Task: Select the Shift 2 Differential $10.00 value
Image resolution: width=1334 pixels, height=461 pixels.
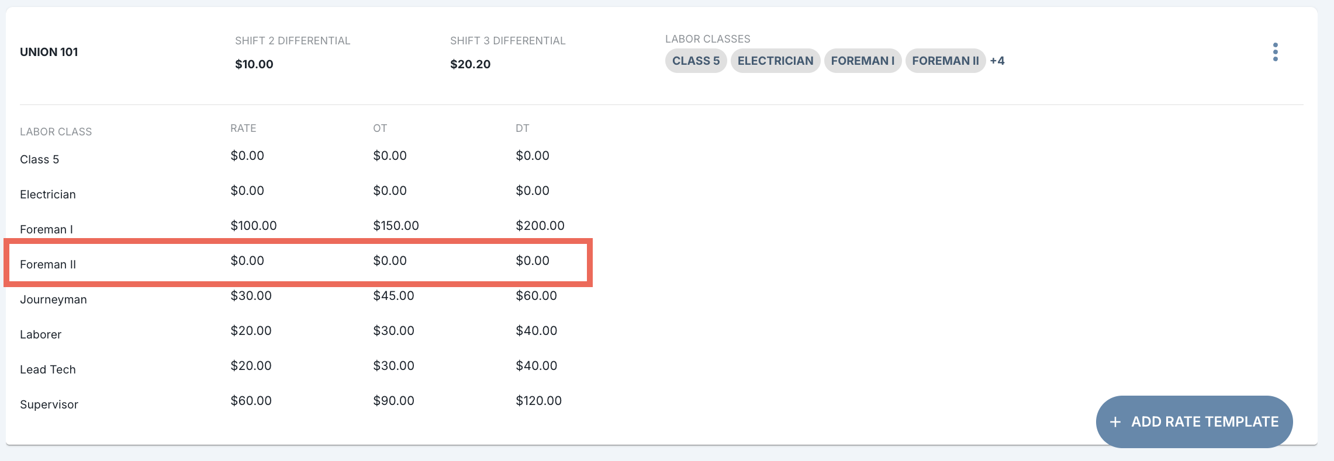Action: click(x=254, y=64)
